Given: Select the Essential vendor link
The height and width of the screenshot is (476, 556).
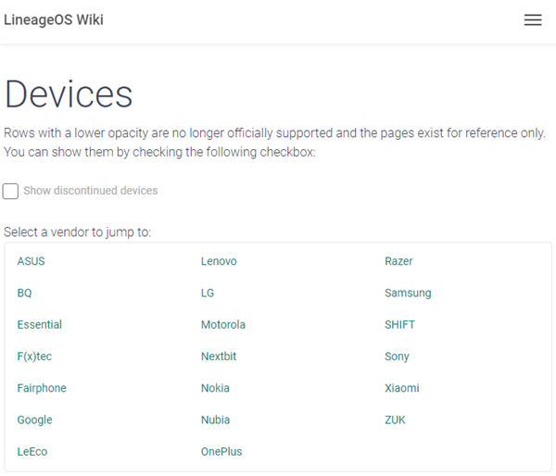Looking at the screenshot, I should [40, 325].
